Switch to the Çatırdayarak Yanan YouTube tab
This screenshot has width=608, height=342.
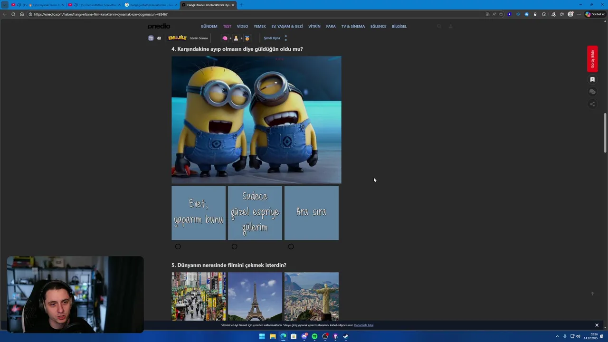coord(37,5)
